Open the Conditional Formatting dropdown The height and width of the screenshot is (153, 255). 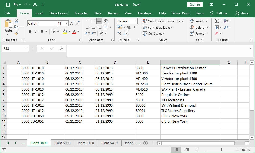pos(163,21)
